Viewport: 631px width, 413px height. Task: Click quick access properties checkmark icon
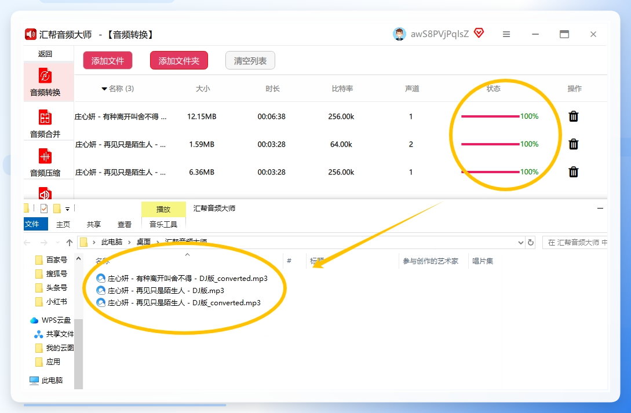coord(44,209)
